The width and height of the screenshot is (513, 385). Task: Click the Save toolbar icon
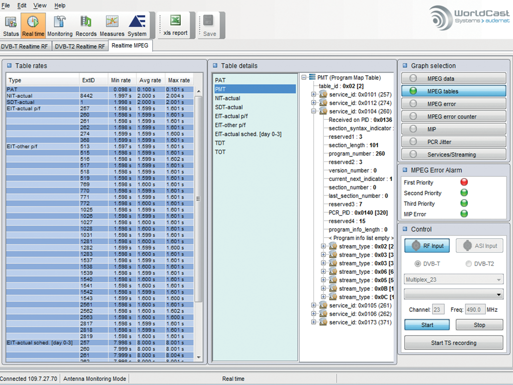(x=210, y=25)
